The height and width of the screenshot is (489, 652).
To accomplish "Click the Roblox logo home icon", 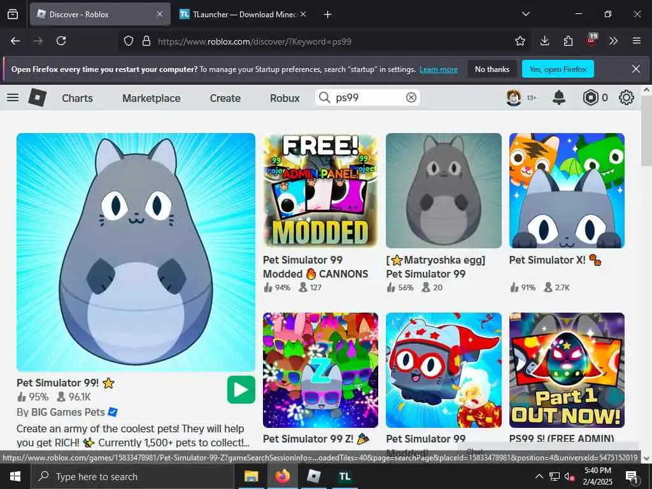I will (38, 97).
